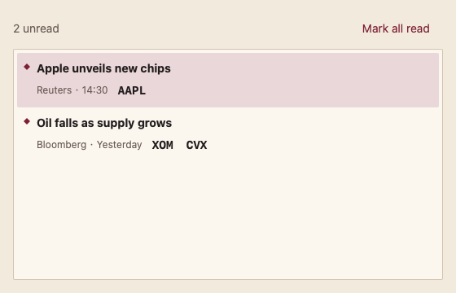The width and height of the screenshot is (456, 293).
Task: Click the unread diamond beside Oil headline
Action: click(x=27, y=121)
